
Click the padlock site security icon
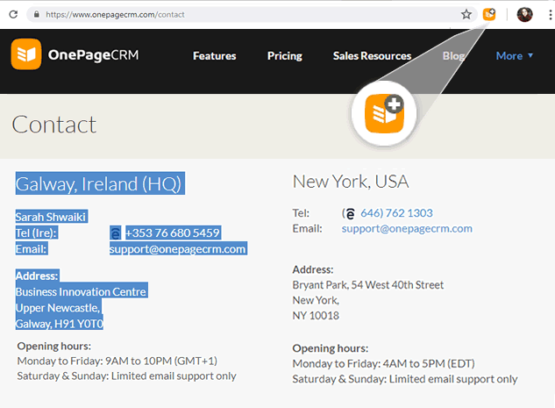(37, 15)
